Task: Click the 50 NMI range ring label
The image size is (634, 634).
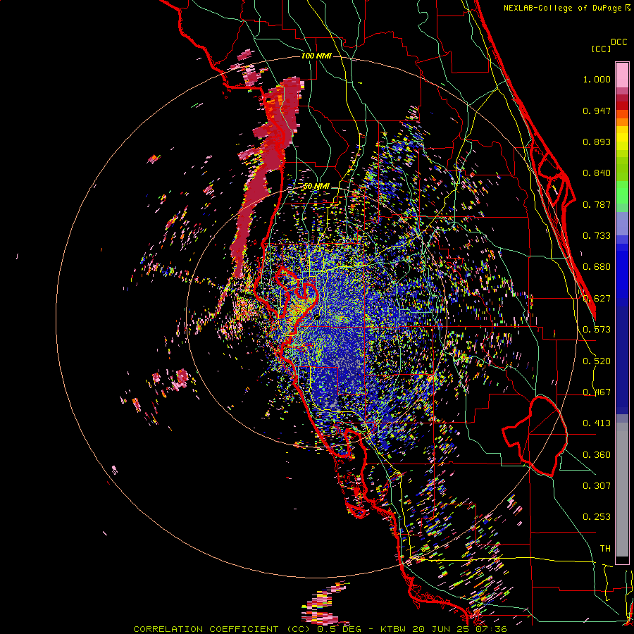Action: tap(316, 187)
